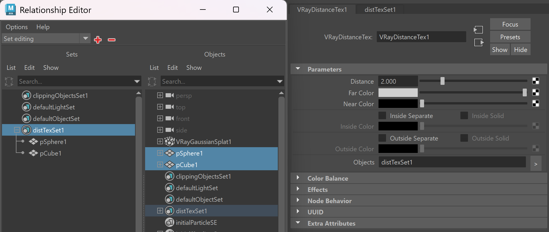Click pSphere1 mesh icon in Objects list

point(170,153)
